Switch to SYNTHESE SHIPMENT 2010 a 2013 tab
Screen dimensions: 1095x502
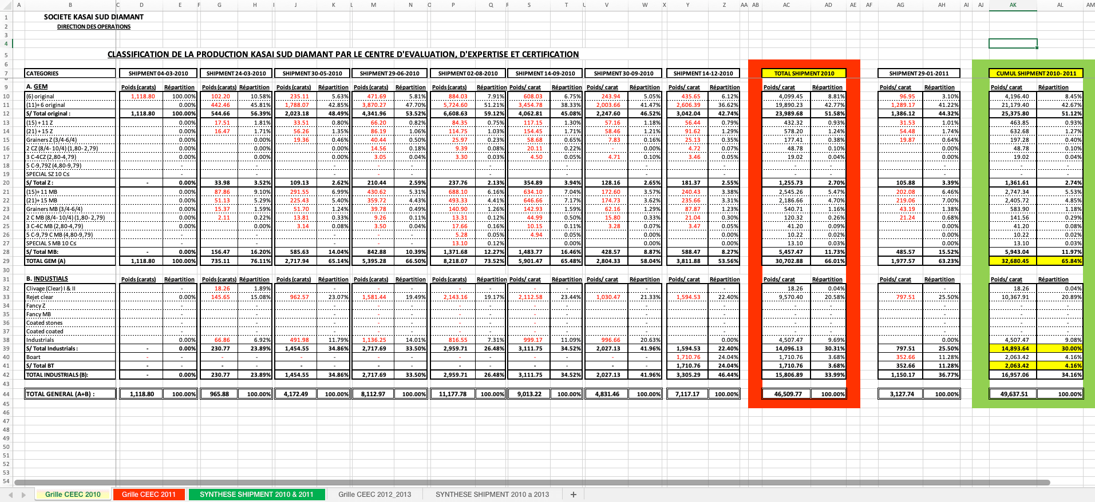tap(492, 495)
